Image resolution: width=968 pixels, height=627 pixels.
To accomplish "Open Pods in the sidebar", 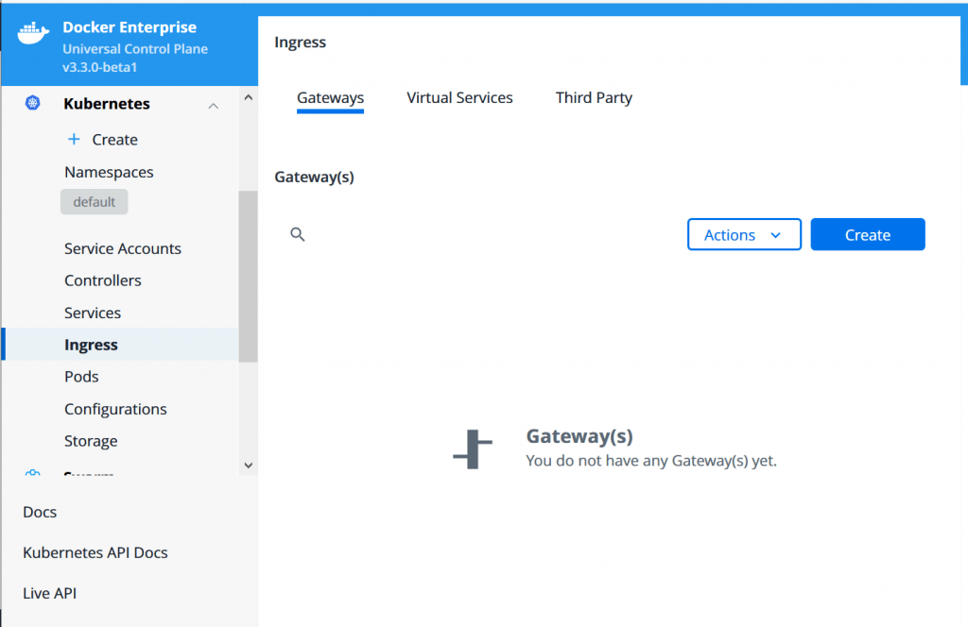I will (x=81, y=377).
